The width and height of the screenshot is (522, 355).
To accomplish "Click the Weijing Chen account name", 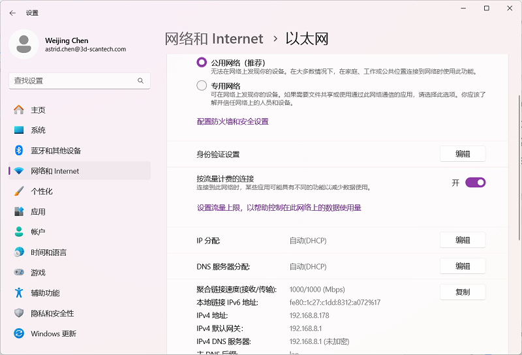I will coord(67,40).
